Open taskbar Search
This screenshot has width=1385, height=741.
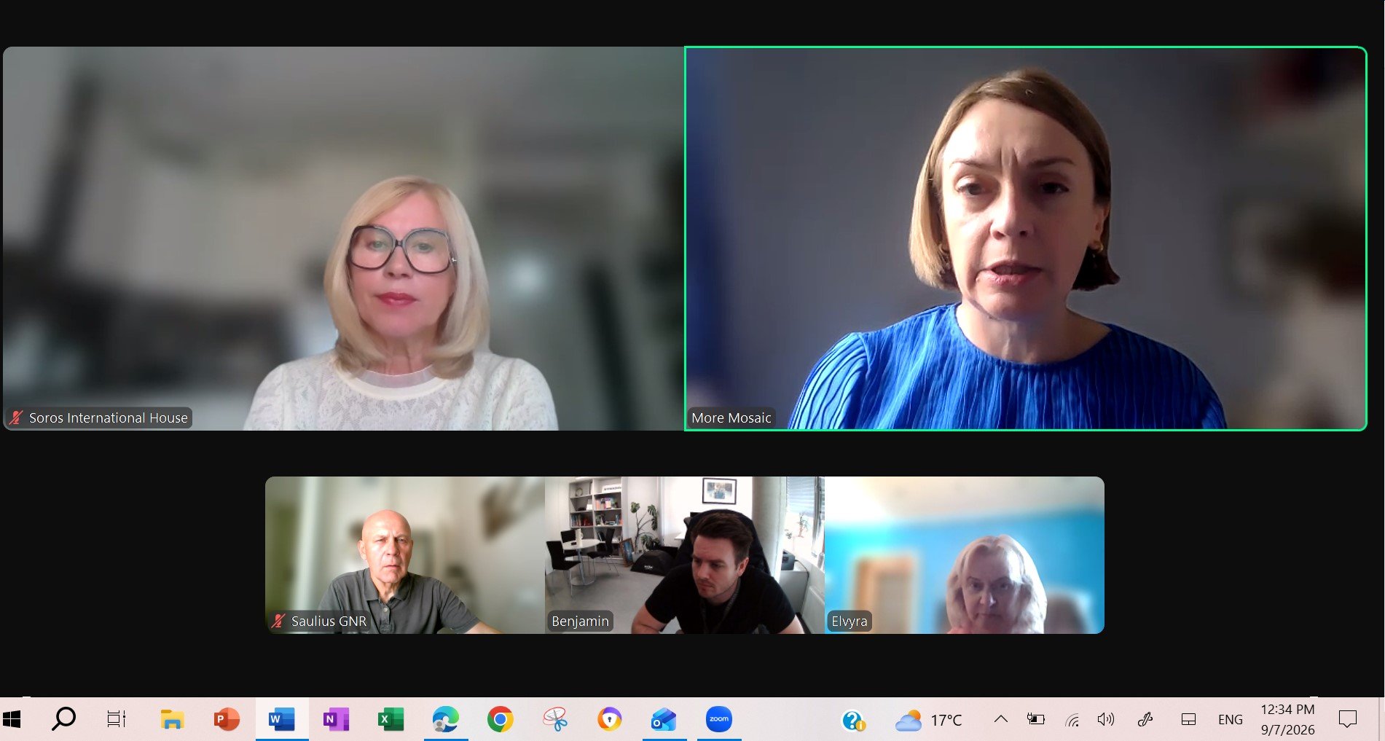coord(63,719)
